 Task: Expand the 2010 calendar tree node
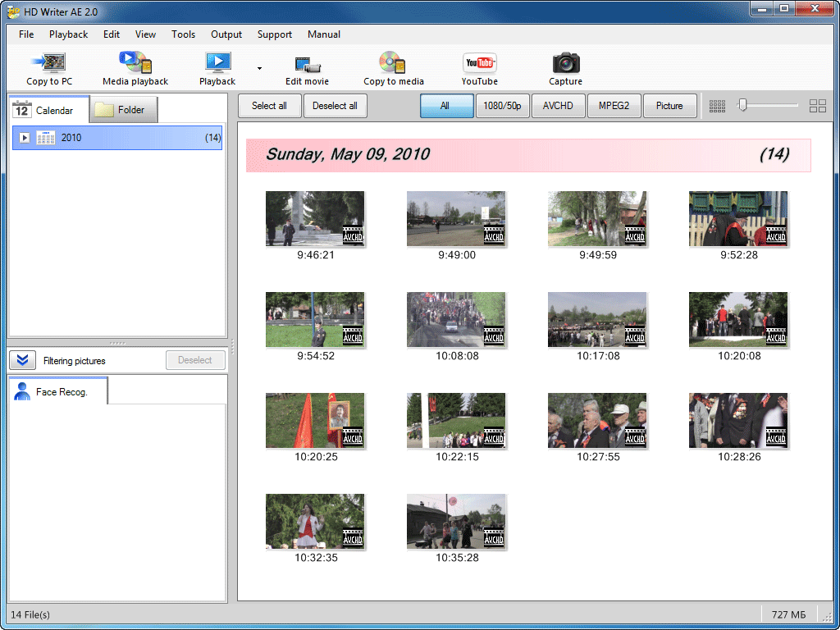(24, 138)
